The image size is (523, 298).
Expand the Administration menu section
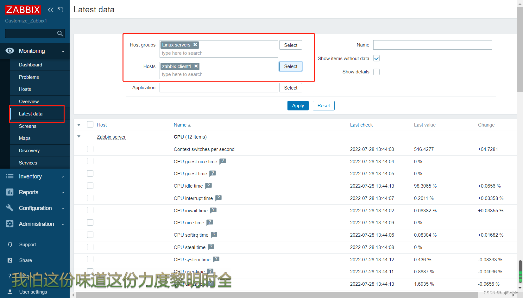63,224
